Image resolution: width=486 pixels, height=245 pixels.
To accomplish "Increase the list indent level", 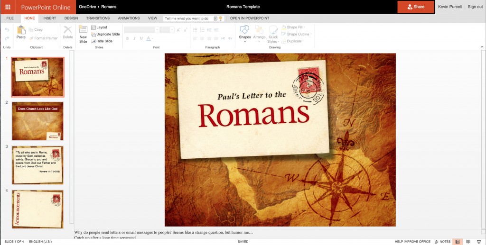I will [x=216, y=30].
